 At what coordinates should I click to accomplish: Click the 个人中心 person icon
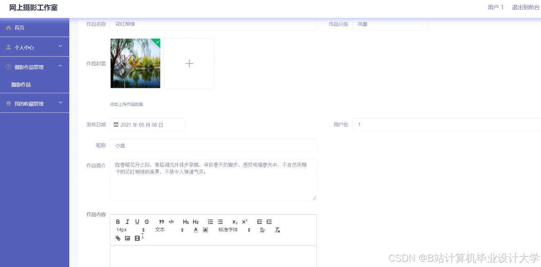pos(9,47)
